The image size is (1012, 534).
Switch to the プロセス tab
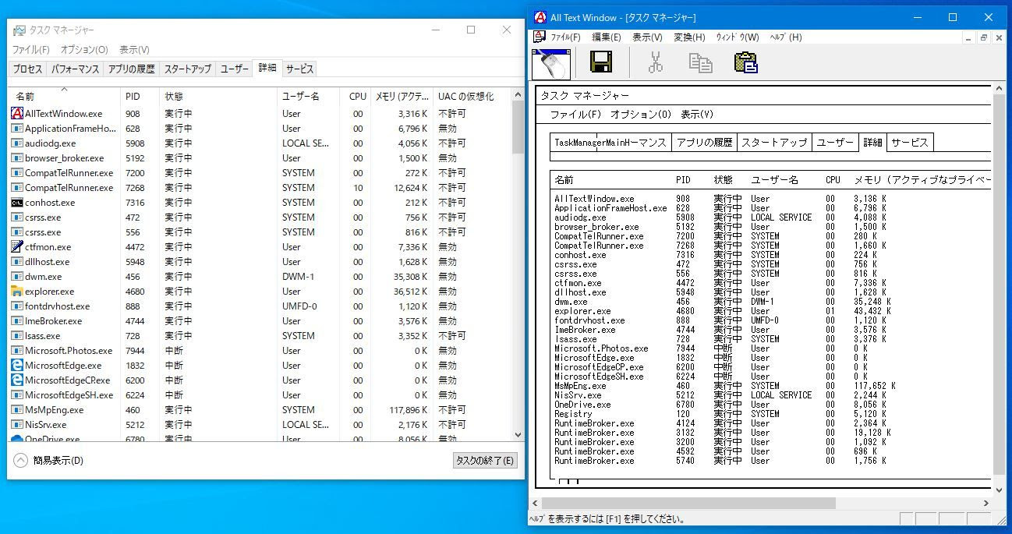(x=27, y=69)
